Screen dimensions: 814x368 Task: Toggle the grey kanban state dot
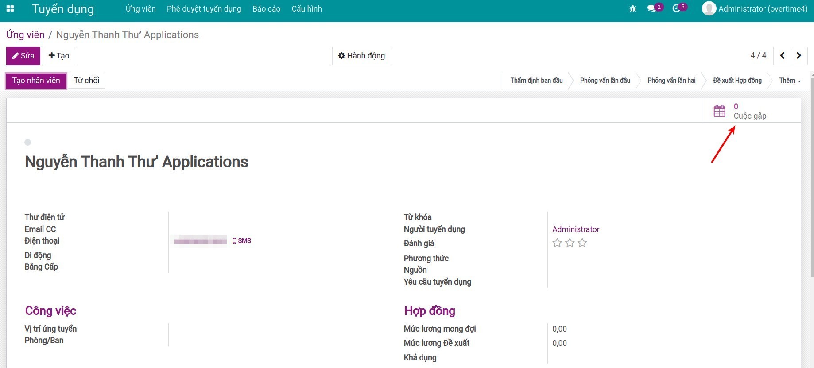(28, 142)
